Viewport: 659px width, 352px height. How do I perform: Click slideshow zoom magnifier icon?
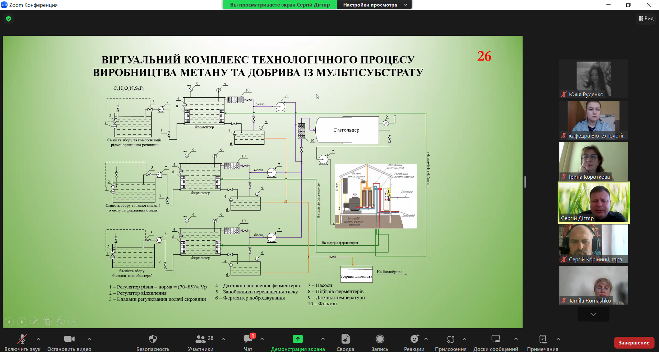[x=60, y=322]
